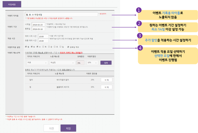Delete the 컬러 menu row
The image size is (198, 133).
pyautogui.click(x=106, y=80)
